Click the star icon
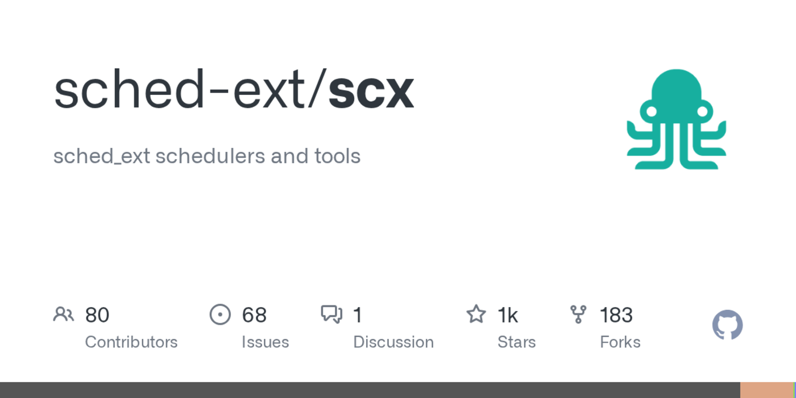The height and width of the screenshot is (398, 796). [476, 314]
